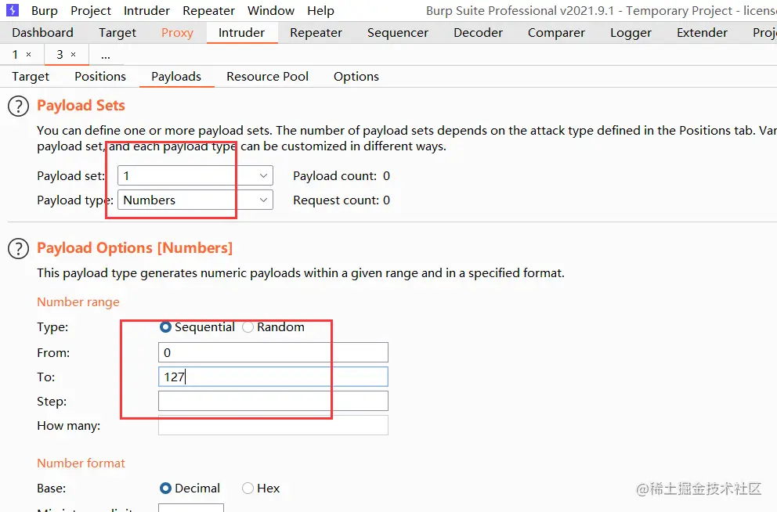
Task: Open Payload Options help icon
Action: [x=18, y=249]
